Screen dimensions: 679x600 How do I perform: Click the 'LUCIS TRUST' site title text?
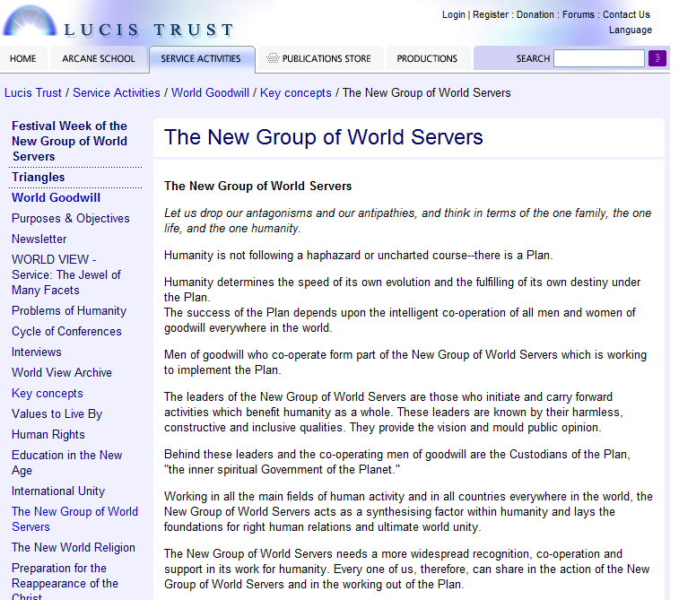(x=149, y=30)
